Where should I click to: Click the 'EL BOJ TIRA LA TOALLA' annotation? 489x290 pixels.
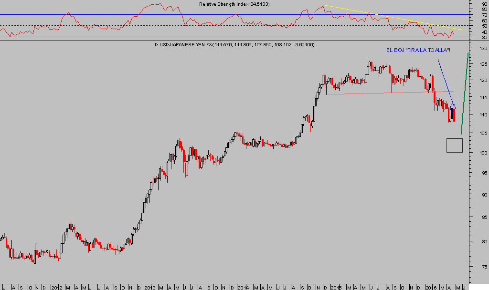pos(418,50)
